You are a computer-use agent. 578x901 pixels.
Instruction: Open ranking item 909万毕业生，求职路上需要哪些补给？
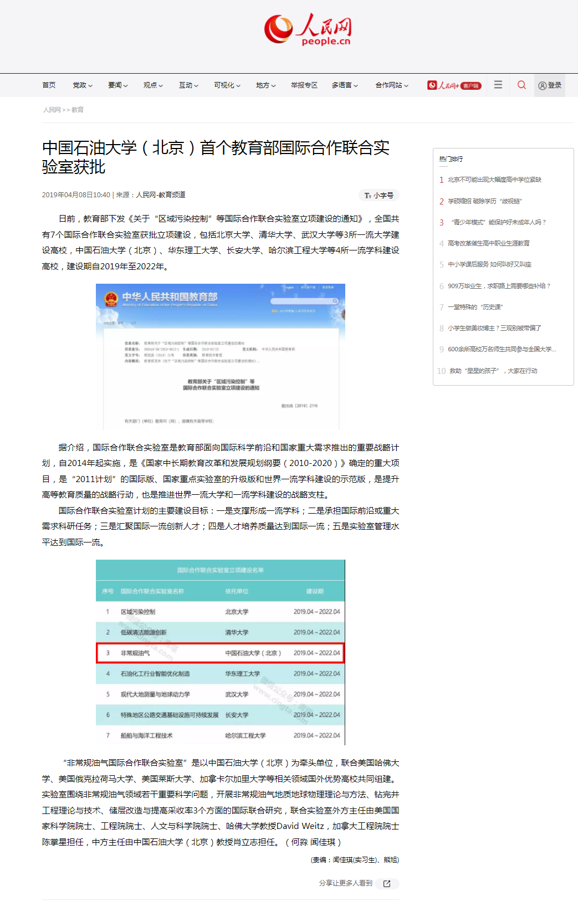click(499, 286)
